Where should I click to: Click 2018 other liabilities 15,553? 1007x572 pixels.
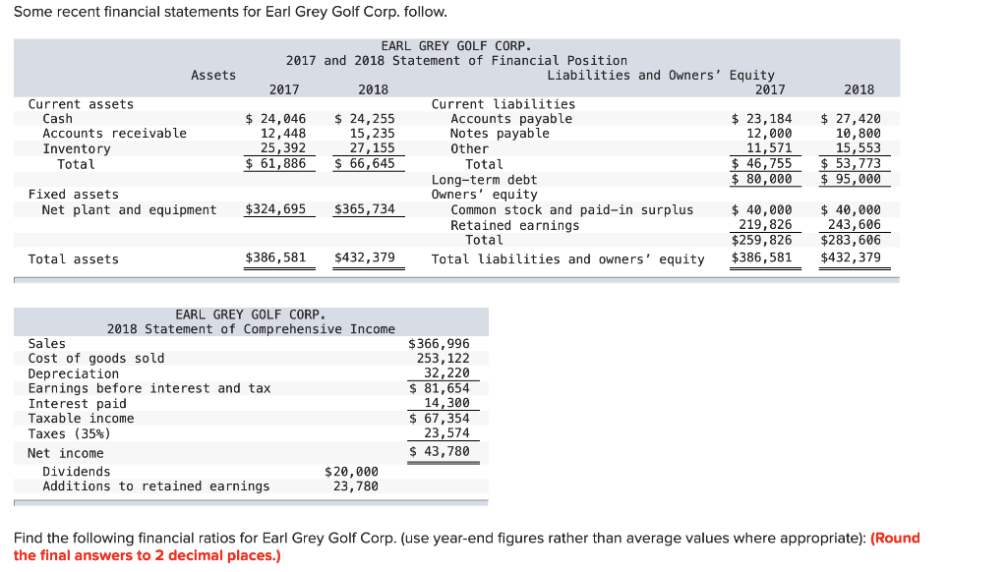[x=858, y=148]
